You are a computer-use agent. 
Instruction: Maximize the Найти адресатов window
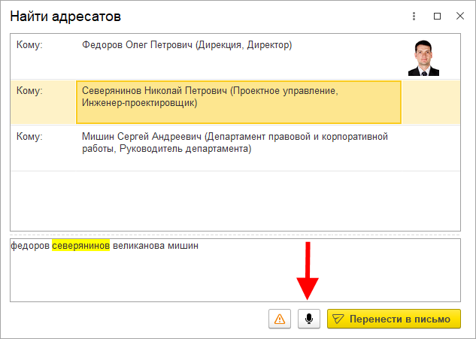[x=437, y=16]
